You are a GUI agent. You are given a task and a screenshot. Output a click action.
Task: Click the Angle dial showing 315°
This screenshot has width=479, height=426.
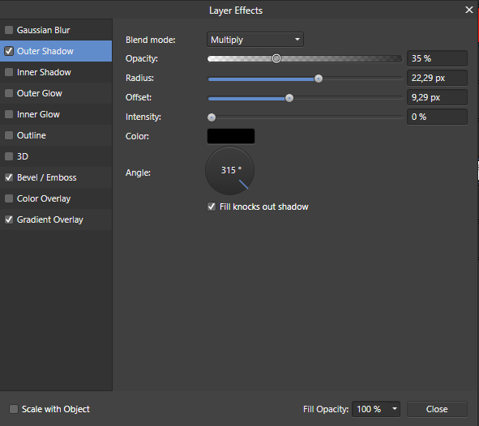click(229, 171)
